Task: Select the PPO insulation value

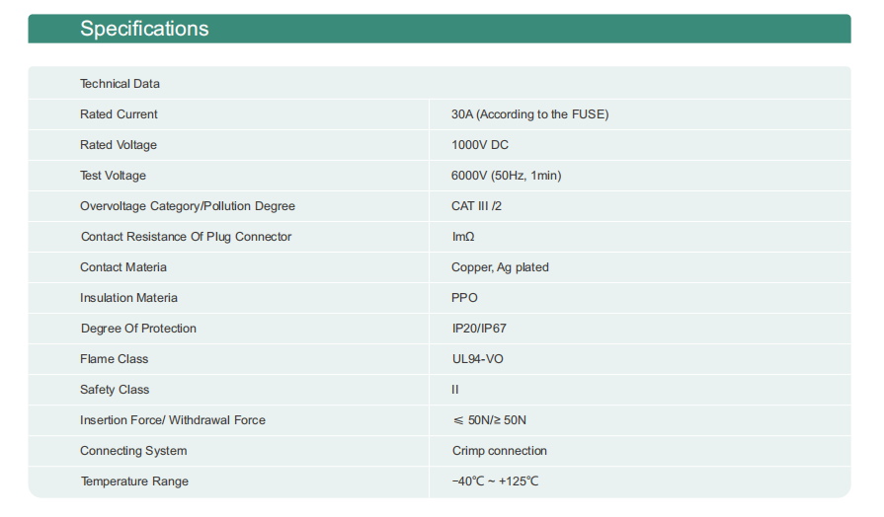Action: coord(464,298)
